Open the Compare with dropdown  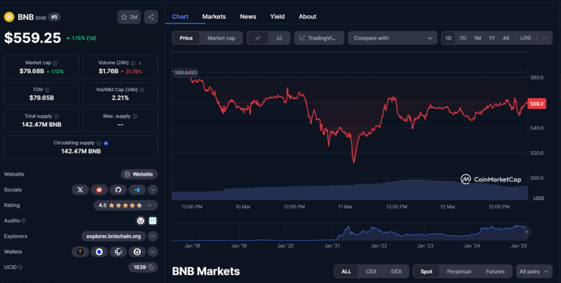point(393,38)
